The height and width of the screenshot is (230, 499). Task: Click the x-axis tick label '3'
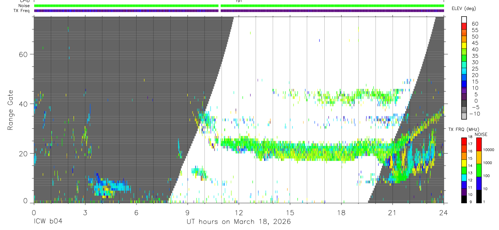tap(85, 213)
